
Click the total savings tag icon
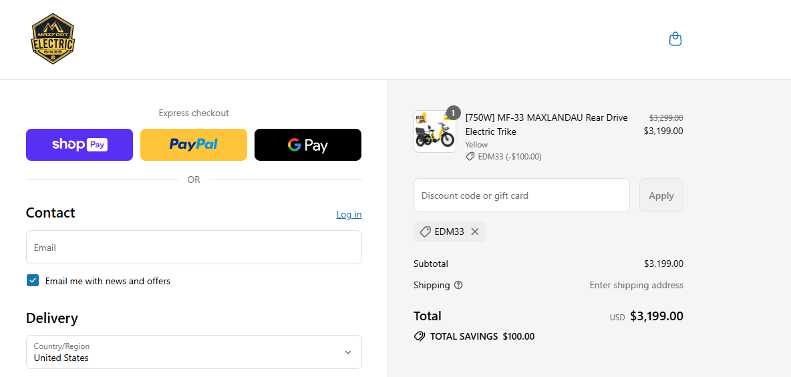[x=419, y=336]
